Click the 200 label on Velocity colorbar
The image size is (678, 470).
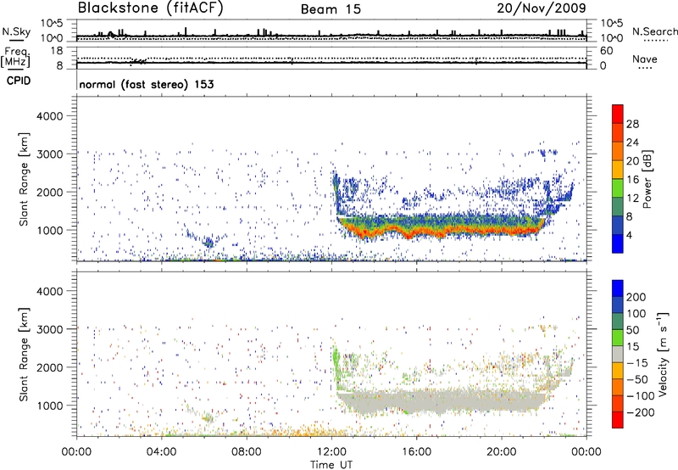click(636, 297)
